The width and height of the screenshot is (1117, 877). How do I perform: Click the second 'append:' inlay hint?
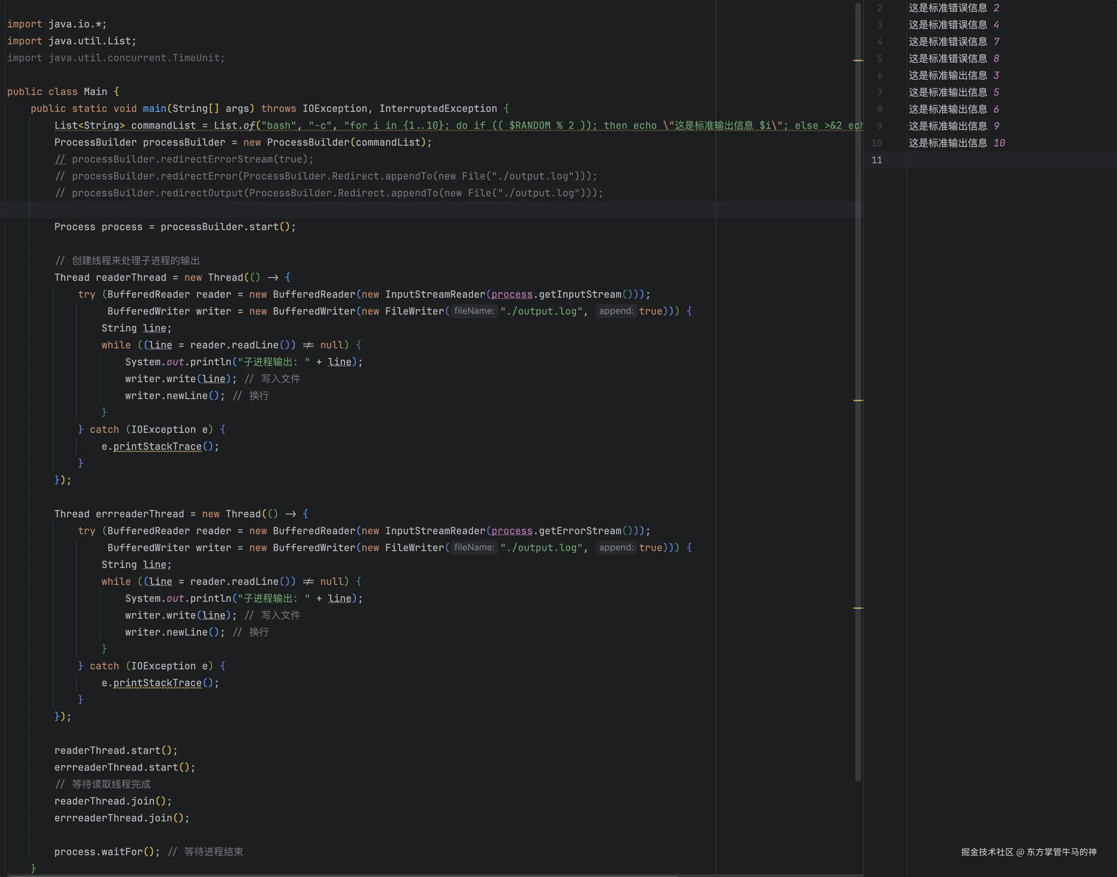[616, 548]
